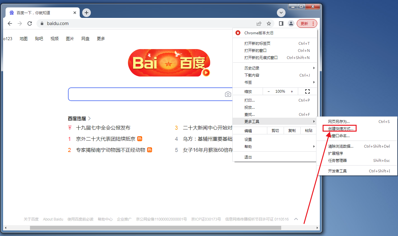Decrease zoom with the minus button

coord(269,91)
